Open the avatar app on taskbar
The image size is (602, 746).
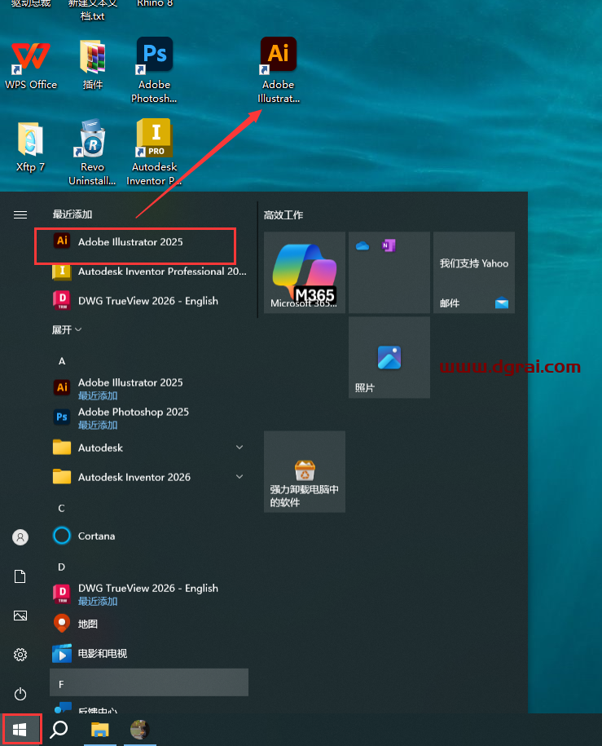pos(140,730)
